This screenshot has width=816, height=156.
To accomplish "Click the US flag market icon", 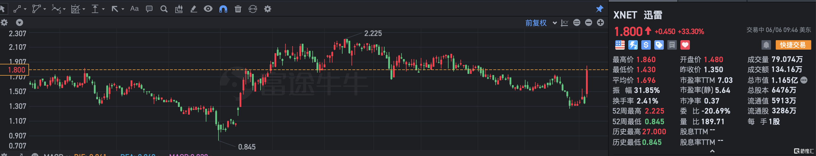I will tap(620, 45).
